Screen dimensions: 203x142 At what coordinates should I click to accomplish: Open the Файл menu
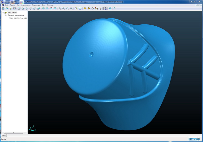pos(7,5)
